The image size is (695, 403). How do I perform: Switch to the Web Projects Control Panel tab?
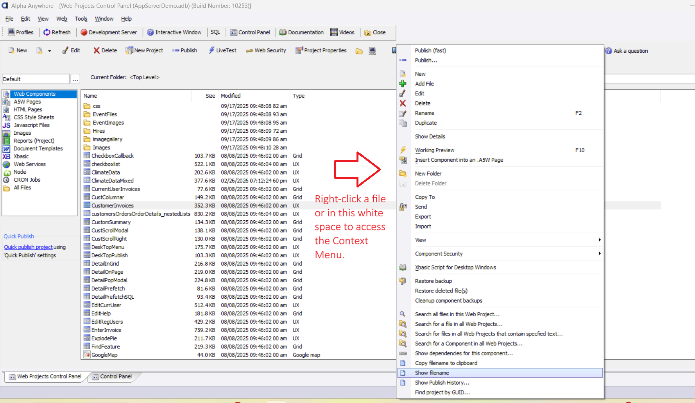pos(45,377)
